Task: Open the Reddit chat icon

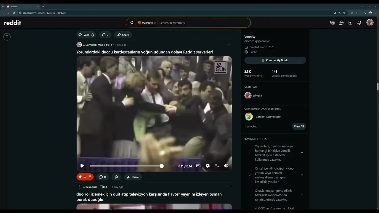Action: click(341, 23)
